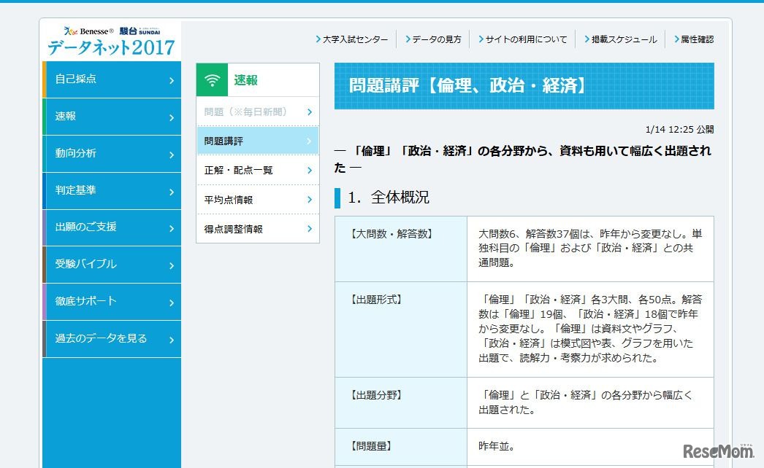The image size is (764, 468).
Task: Click the grayed 問題（※毎日新聞） entry
Action: (x=244, y=111)
